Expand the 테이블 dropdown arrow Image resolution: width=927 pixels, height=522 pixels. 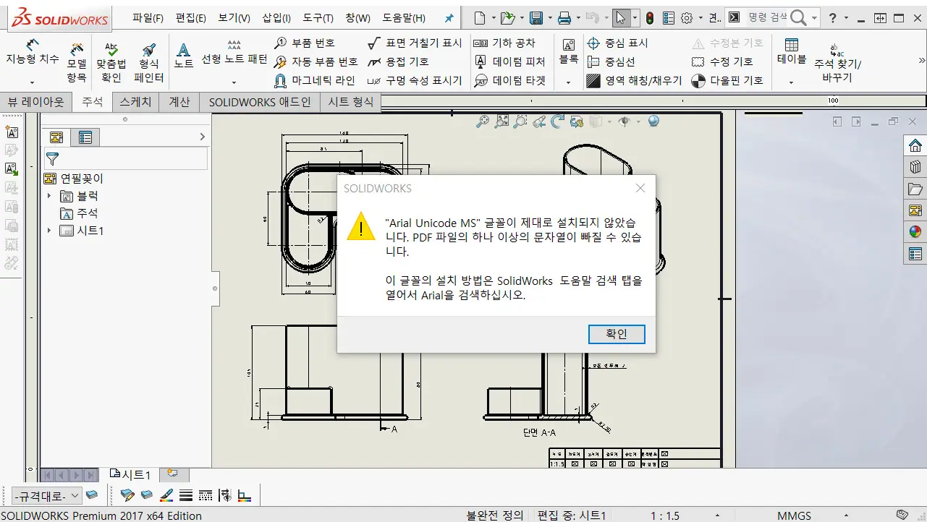tap(791, 82)
